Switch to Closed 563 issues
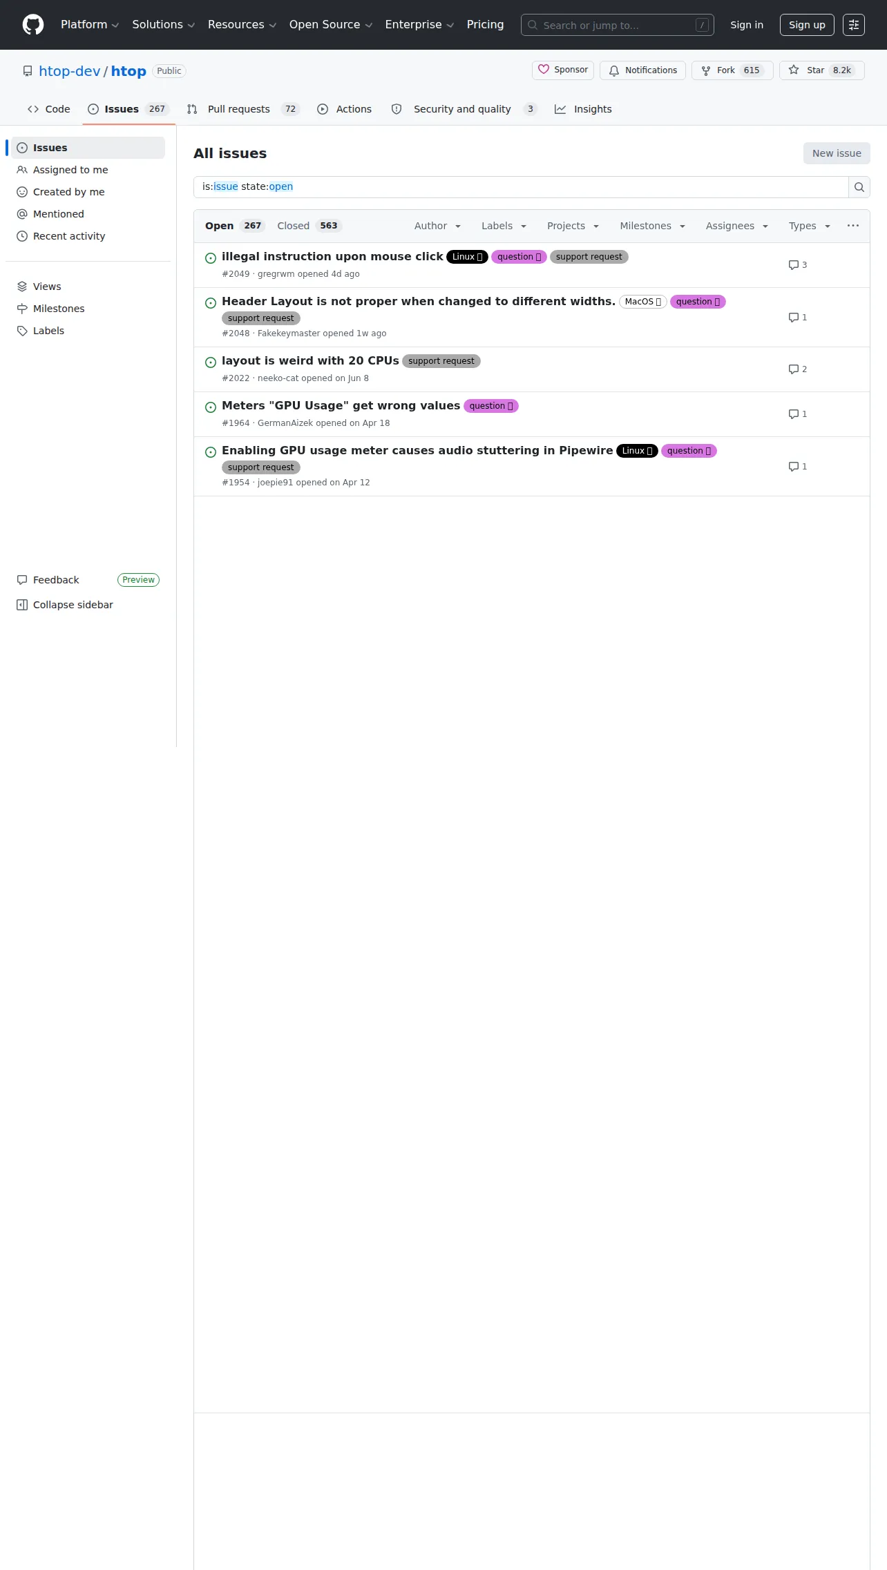This screenshot has height=1570, width=887. [x=309, y=226]
